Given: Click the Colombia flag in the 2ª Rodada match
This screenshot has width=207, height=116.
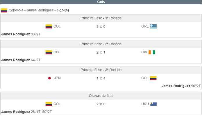Looking at the screenshot, I should pyautogui.click(x=49, y=52).
